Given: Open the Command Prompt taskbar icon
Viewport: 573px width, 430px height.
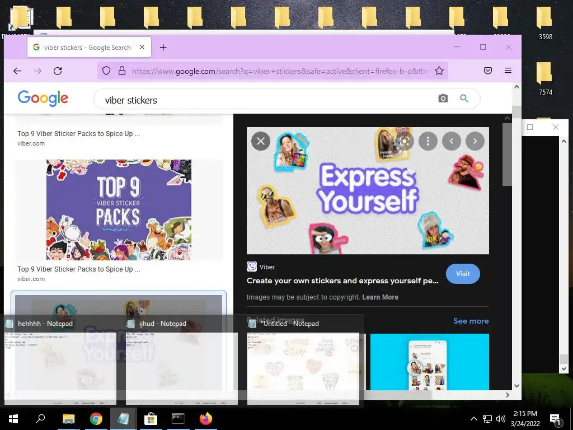Looking at the screenshot, I should click(x=178, y=419).
